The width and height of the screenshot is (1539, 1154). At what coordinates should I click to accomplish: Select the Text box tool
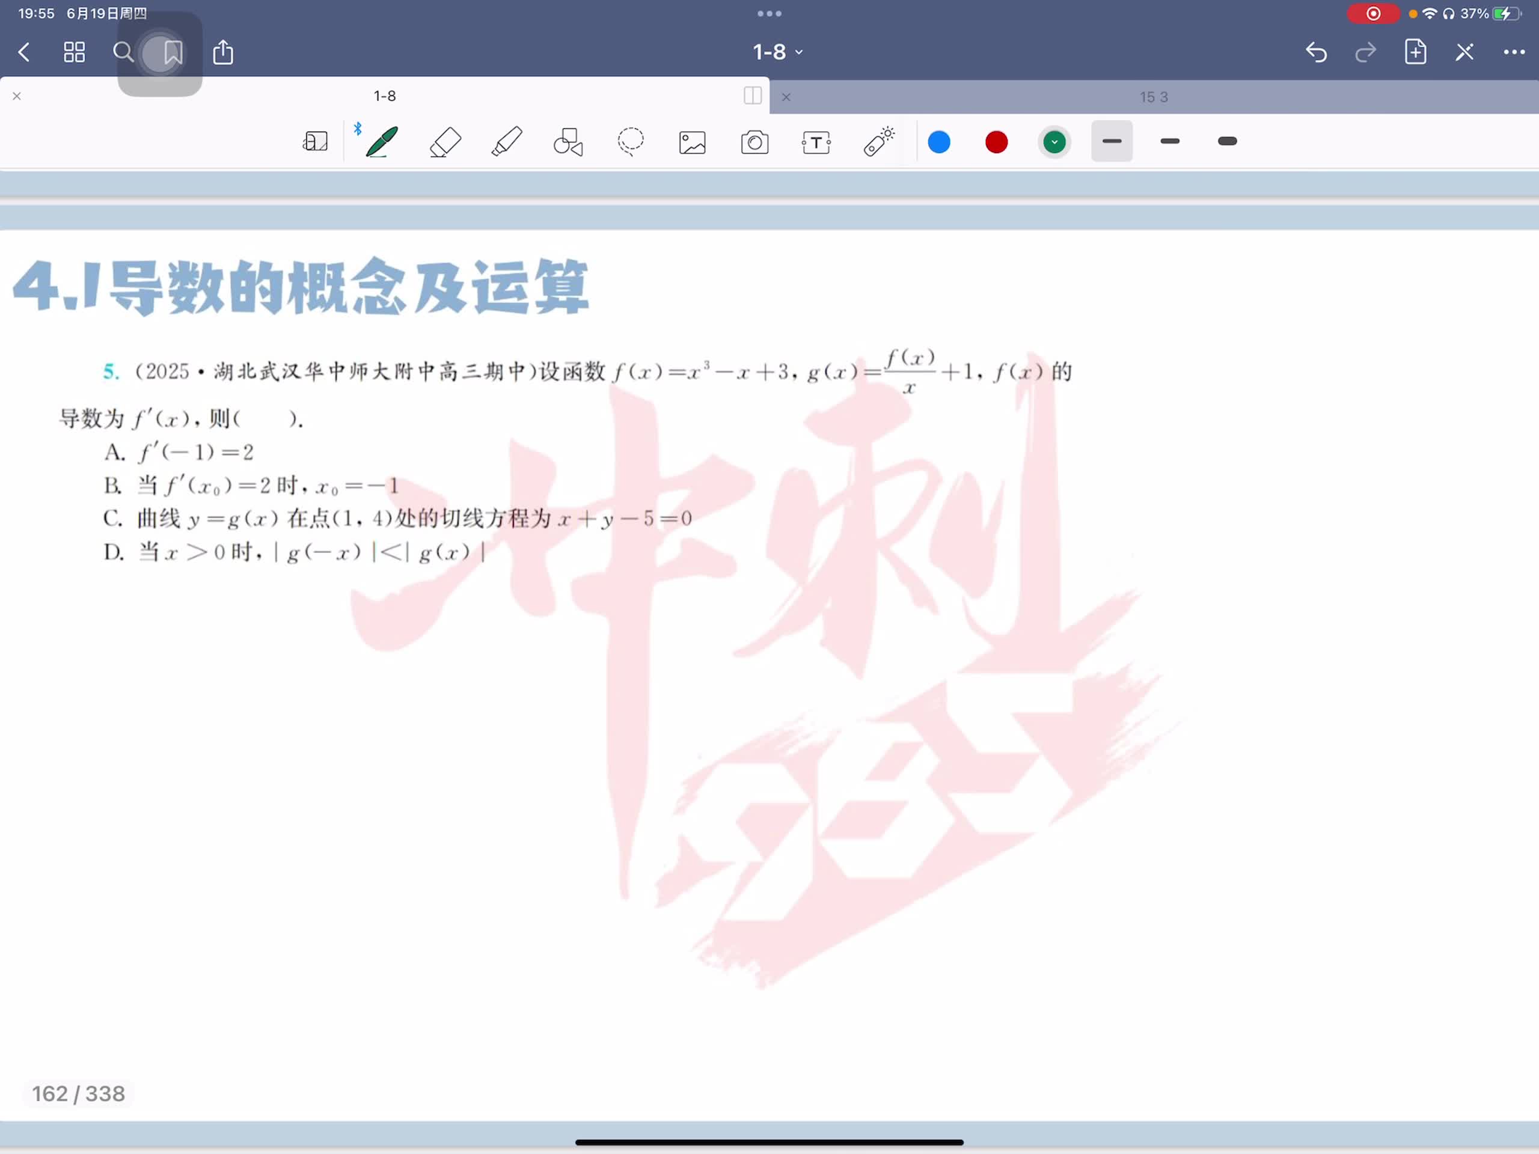click(x=816, y=142)
